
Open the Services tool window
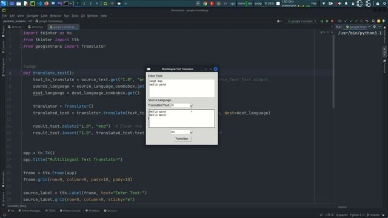point(110,211)
